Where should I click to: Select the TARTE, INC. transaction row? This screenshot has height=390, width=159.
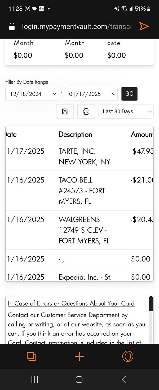coord(79,156)
